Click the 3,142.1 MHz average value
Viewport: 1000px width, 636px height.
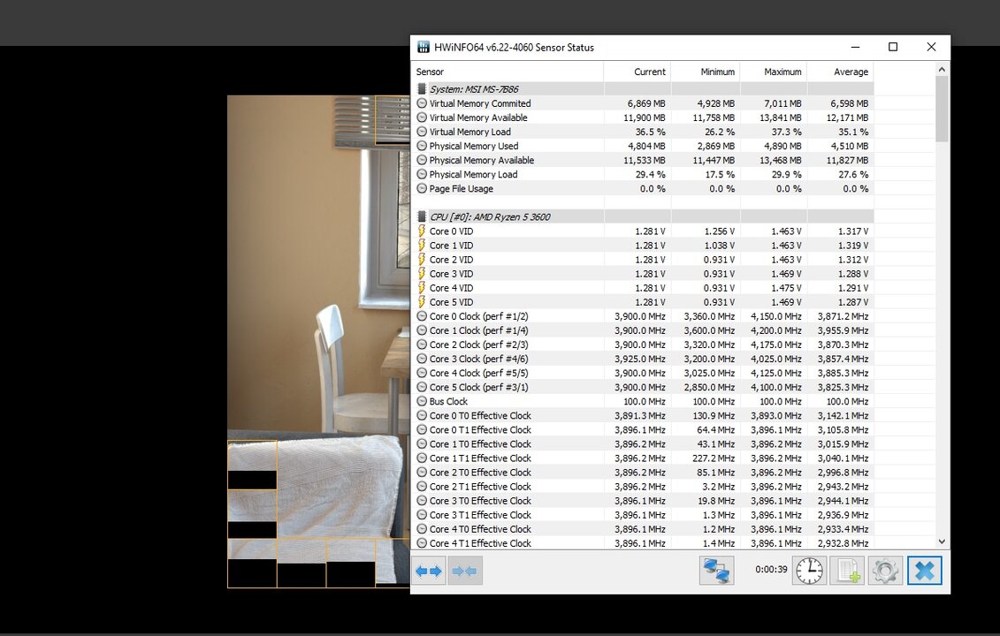(x=844, y=415)
